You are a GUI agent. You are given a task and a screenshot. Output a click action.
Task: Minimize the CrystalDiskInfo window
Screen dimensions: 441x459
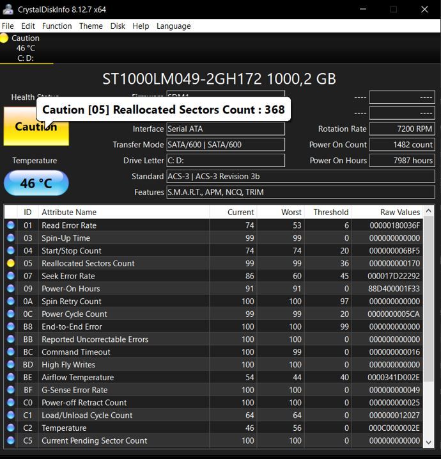(363, 10)
